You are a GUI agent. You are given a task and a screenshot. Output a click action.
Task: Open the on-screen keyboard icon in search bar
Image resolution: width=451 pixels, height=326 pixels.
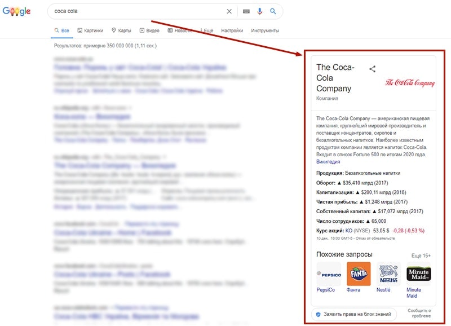245,11
